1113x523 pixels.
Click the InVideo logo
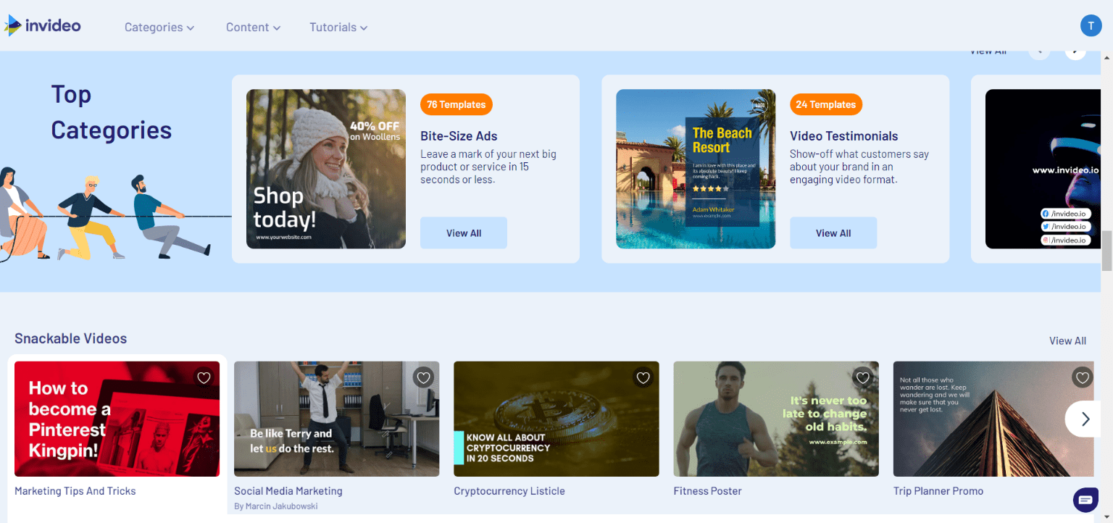42,26
